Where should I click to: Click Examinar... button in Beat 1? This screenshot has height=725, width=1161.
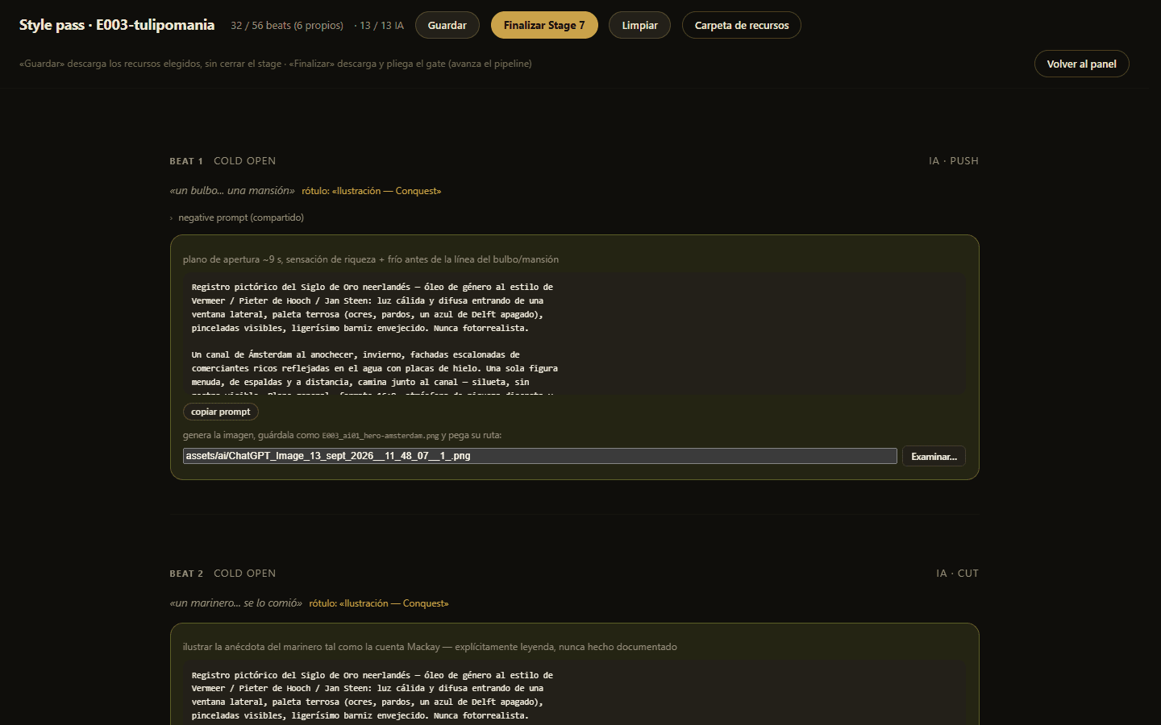pos(934,457)
